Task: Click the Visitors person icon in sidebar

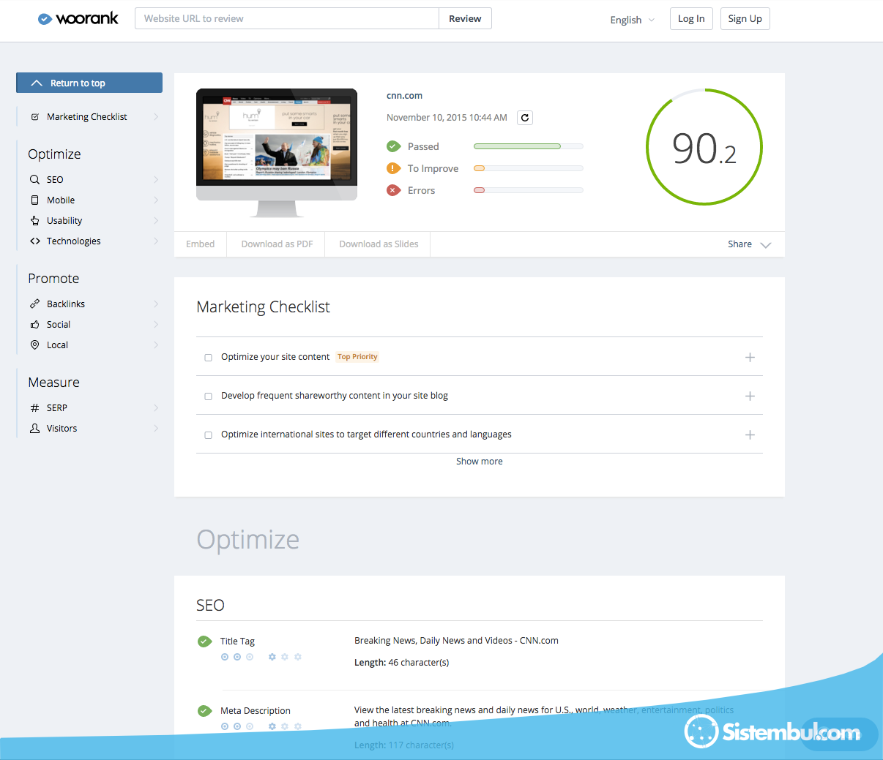Action: click(34, 428)
